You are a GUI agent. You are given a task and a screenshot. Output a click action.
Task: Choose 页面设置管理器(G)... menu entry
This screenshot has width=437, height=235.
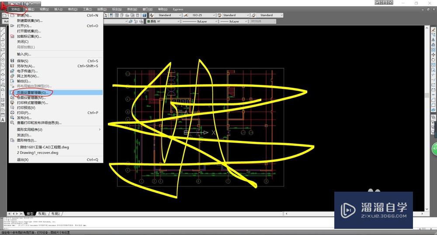point(56,92)
